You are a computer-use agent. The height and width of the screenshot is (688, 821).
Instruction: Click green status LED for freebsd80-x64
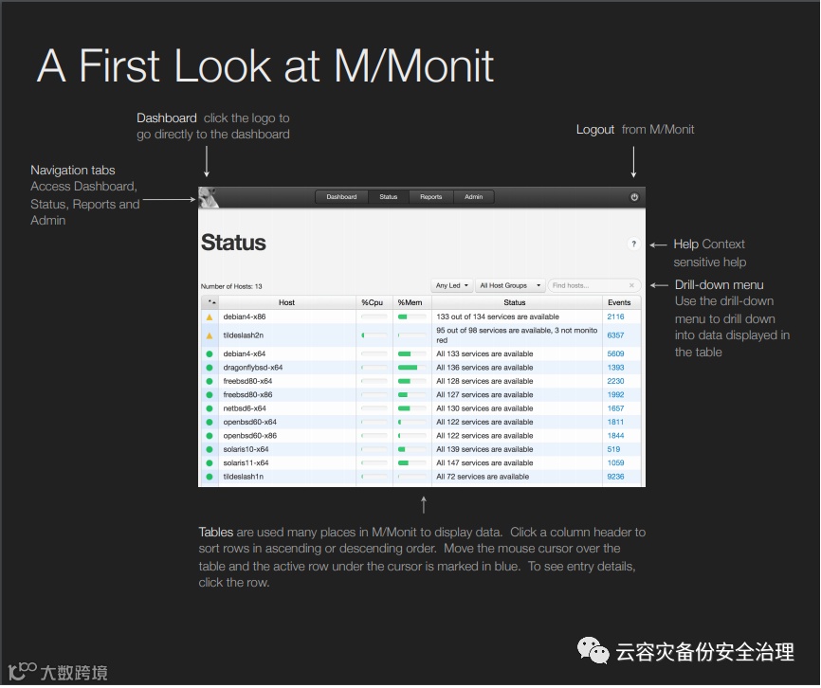[210, 381]
